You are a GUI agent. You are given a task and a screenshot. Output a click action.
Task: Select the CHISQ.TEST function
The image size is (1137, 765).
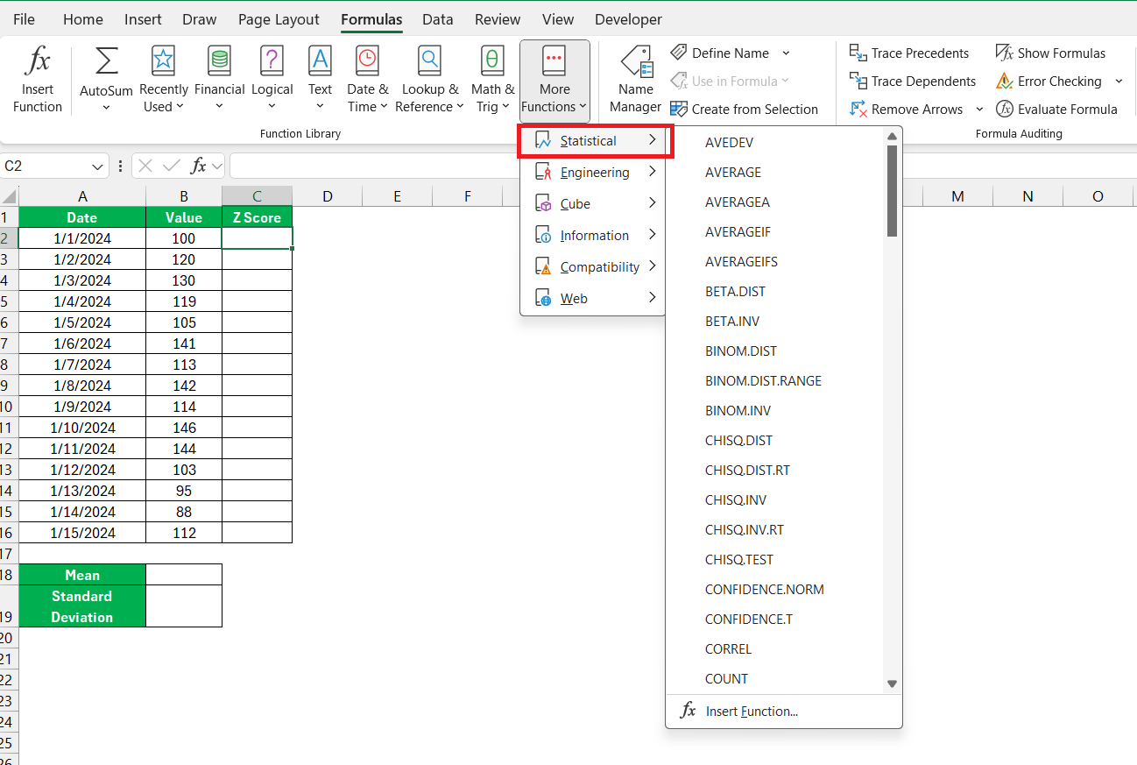click(739, 560)
